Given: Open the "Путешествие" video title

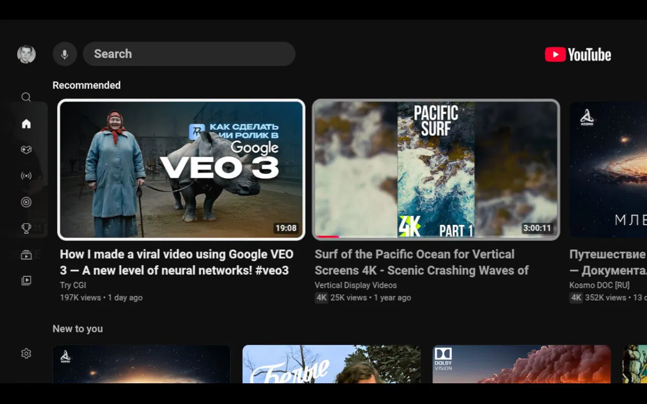Looking at the screenshot, I should coord(608,262).
